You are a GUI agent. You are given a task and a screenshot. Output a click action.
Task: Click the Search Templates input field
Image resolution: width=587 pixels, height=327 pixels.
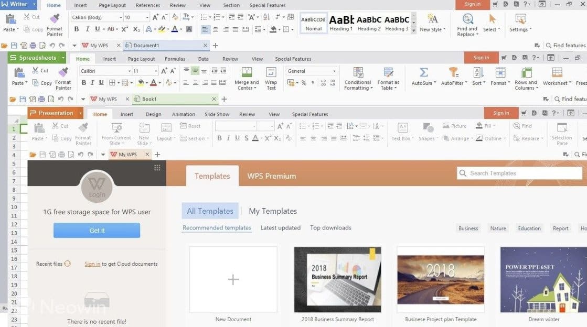tap(519, 173)
